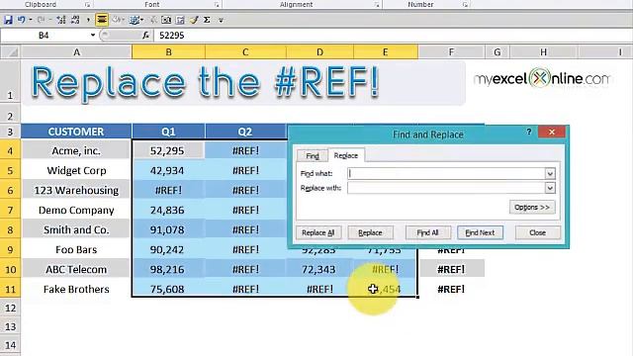Open Font group dialog launcher

click(217, 4)
